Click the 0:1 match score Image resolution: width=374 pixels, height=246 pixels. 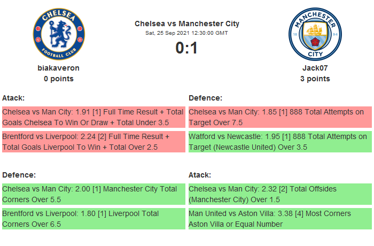point(187,48)
